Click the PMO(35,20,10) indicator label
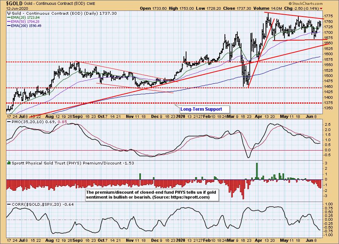 (28, 122)
